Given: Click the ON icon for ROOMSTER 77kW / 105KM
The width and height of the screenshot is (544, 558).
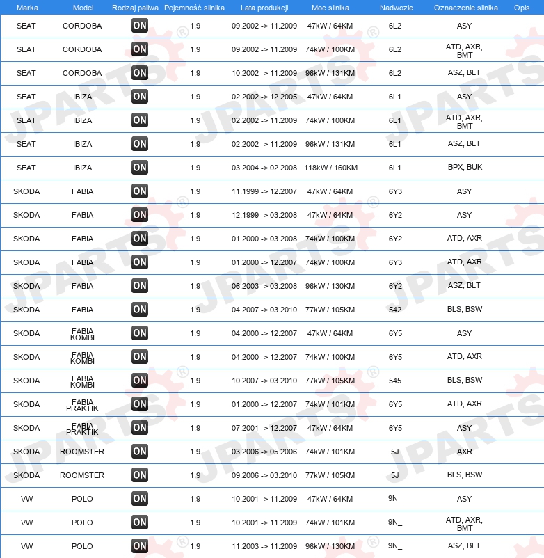Looking at the screenshot, I should (139, 475).
